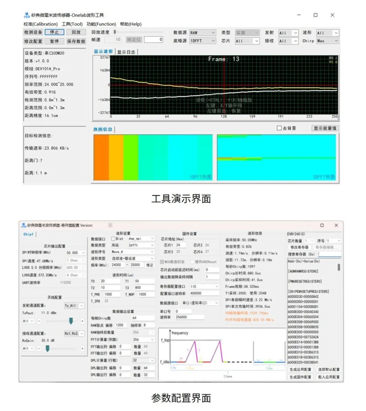This screenshot has width=366, height=411.
Task: Click the 搜索寄存器 search input field
Action: coord(329,254)
